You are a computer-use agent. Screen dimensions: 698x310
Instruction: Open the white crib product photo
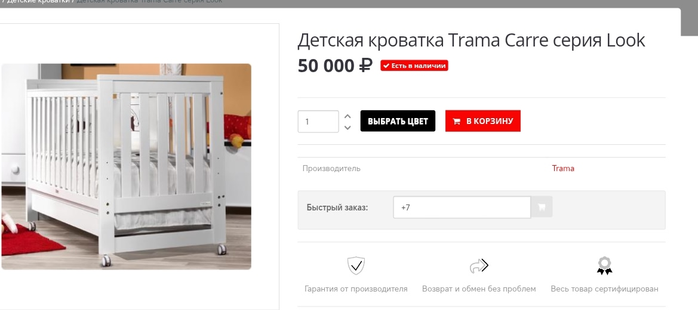point(127,166)
